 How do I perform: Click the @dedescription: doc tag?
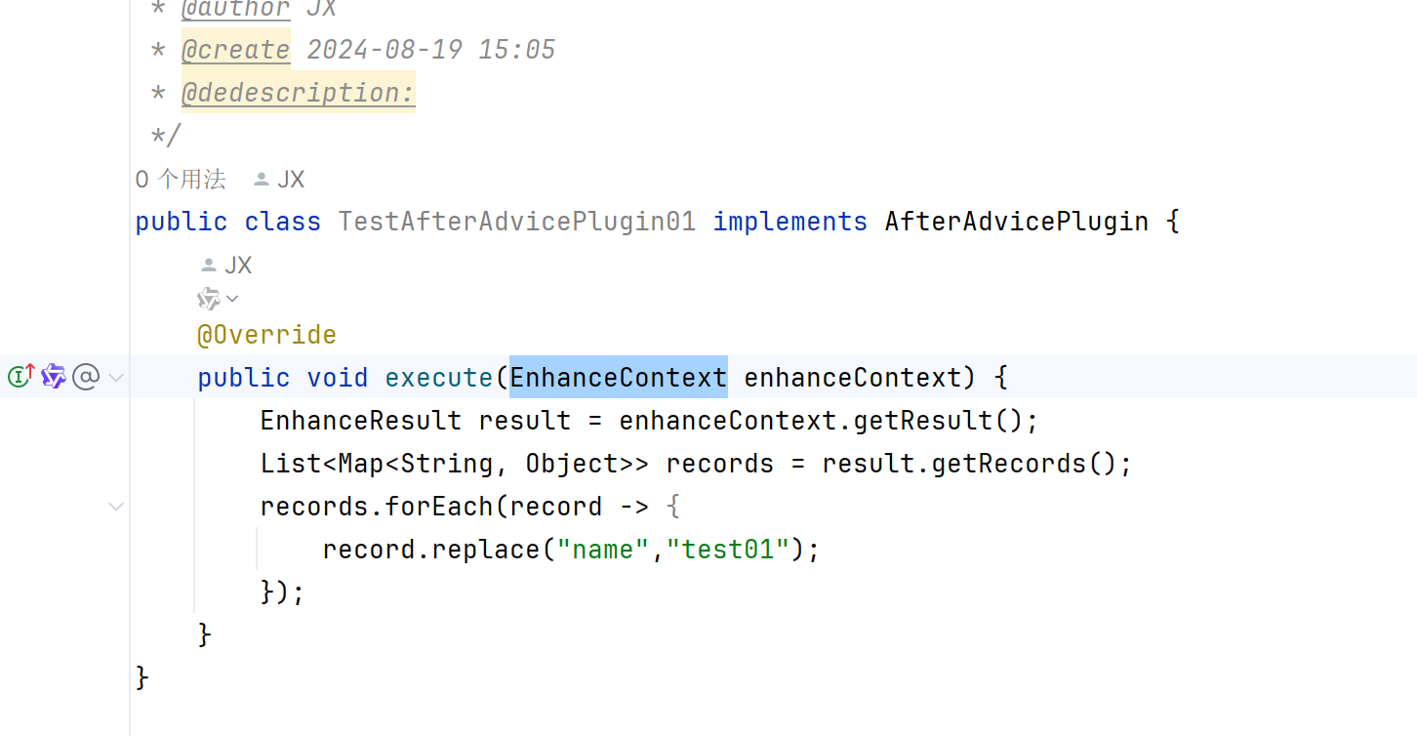(299, 93)
